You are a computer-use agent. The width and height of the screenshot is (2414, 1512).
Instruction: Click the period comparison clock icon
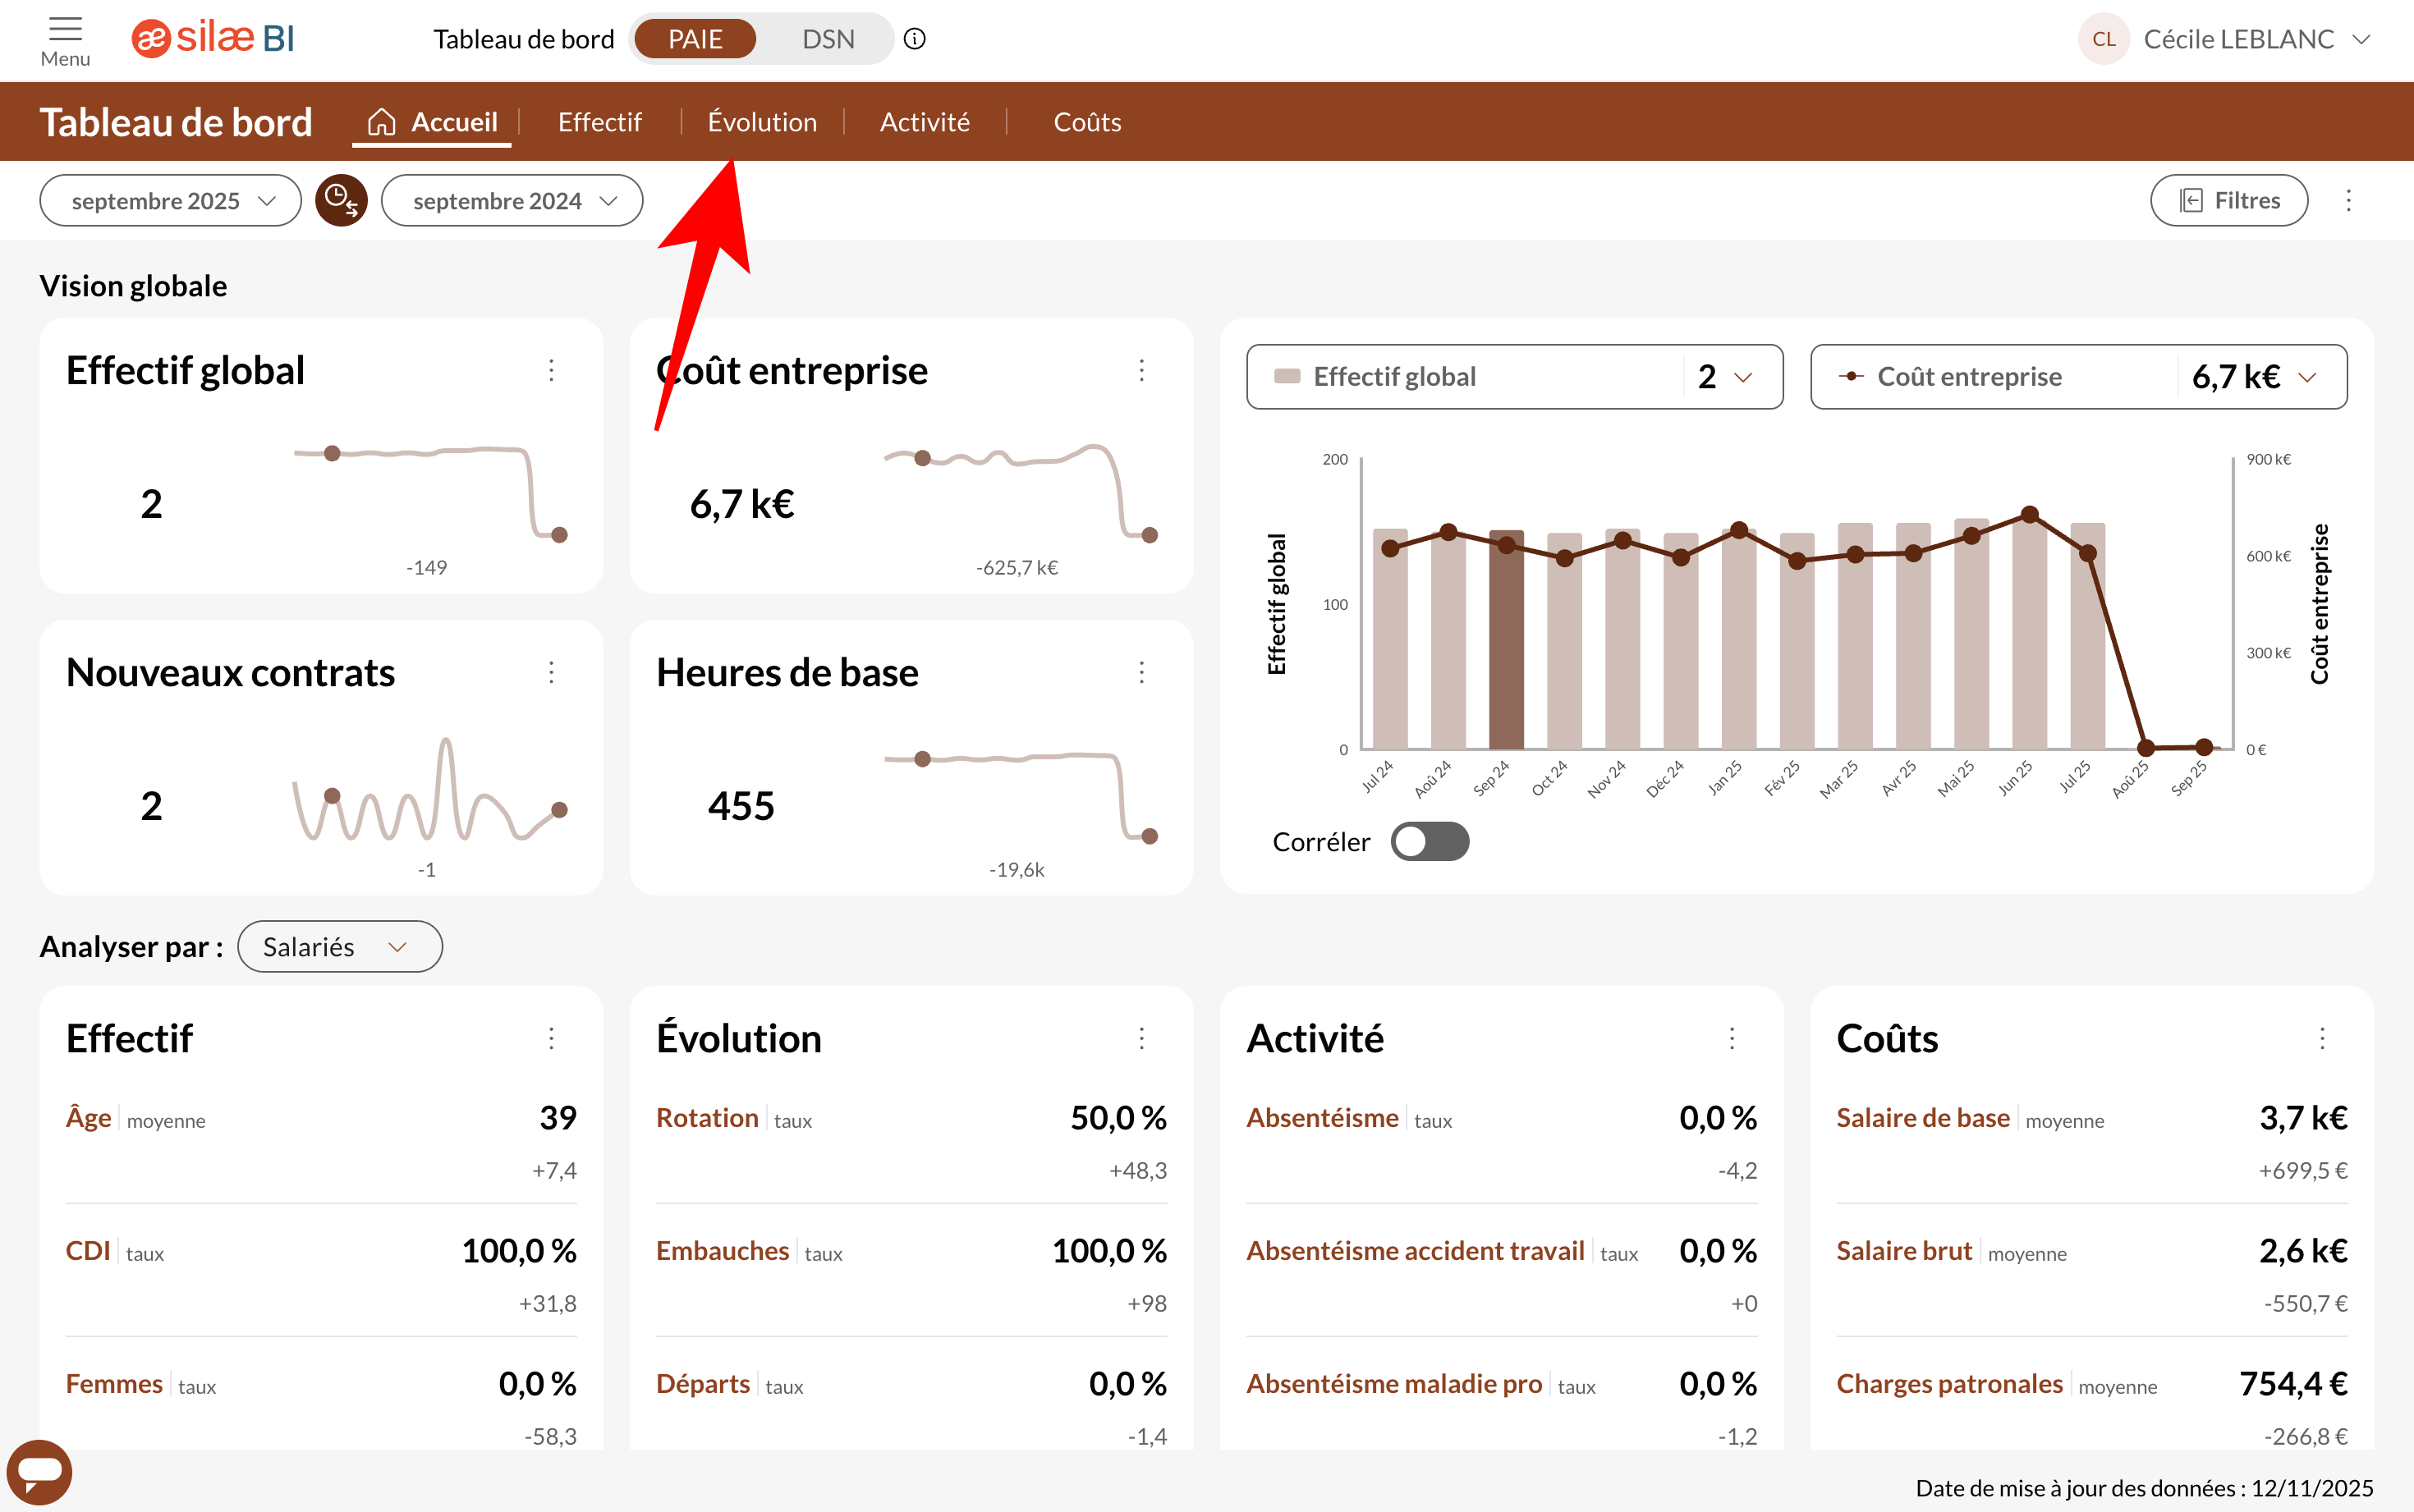point(341,201)
